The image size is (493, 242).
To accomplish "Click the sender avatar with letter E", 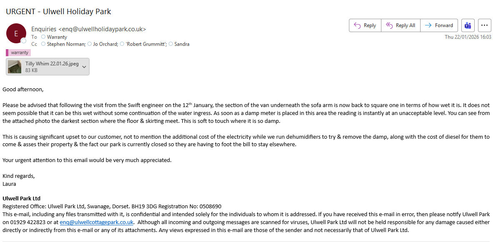I will [16, 33].
